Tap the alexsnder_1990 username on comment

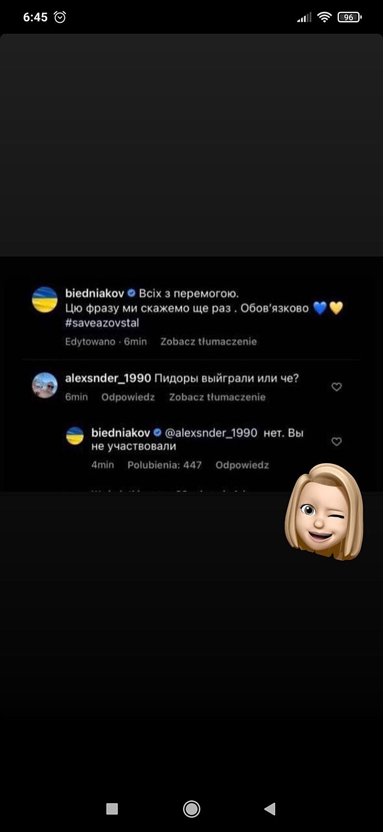click(x=108, y=378)
